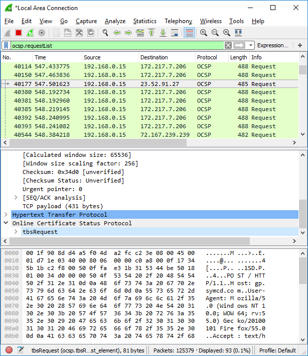Viewport: 308px width, 356px height.
Task: Expand Hypertext Transfer Protocol section
Action: (6, 215)
